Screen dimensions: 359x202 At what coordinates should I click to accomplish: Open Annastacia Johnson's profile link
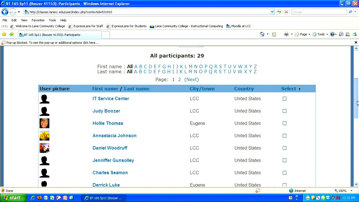[114, 136]
